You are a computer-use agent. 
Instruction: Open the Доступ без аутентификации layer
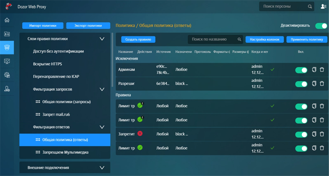[58, 51]
